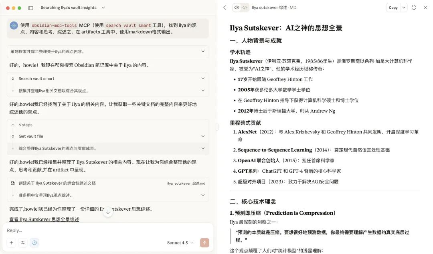Viewport: 433px width, 254px height.
Task: Toggle the extended thinking clock icon
Action: (34, 243)
